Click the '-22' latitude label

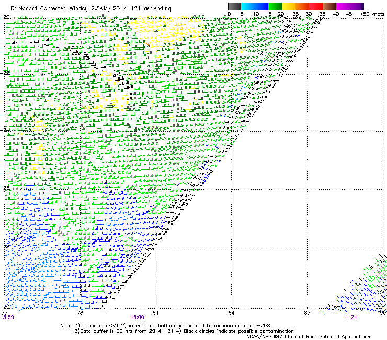[5, 73]
